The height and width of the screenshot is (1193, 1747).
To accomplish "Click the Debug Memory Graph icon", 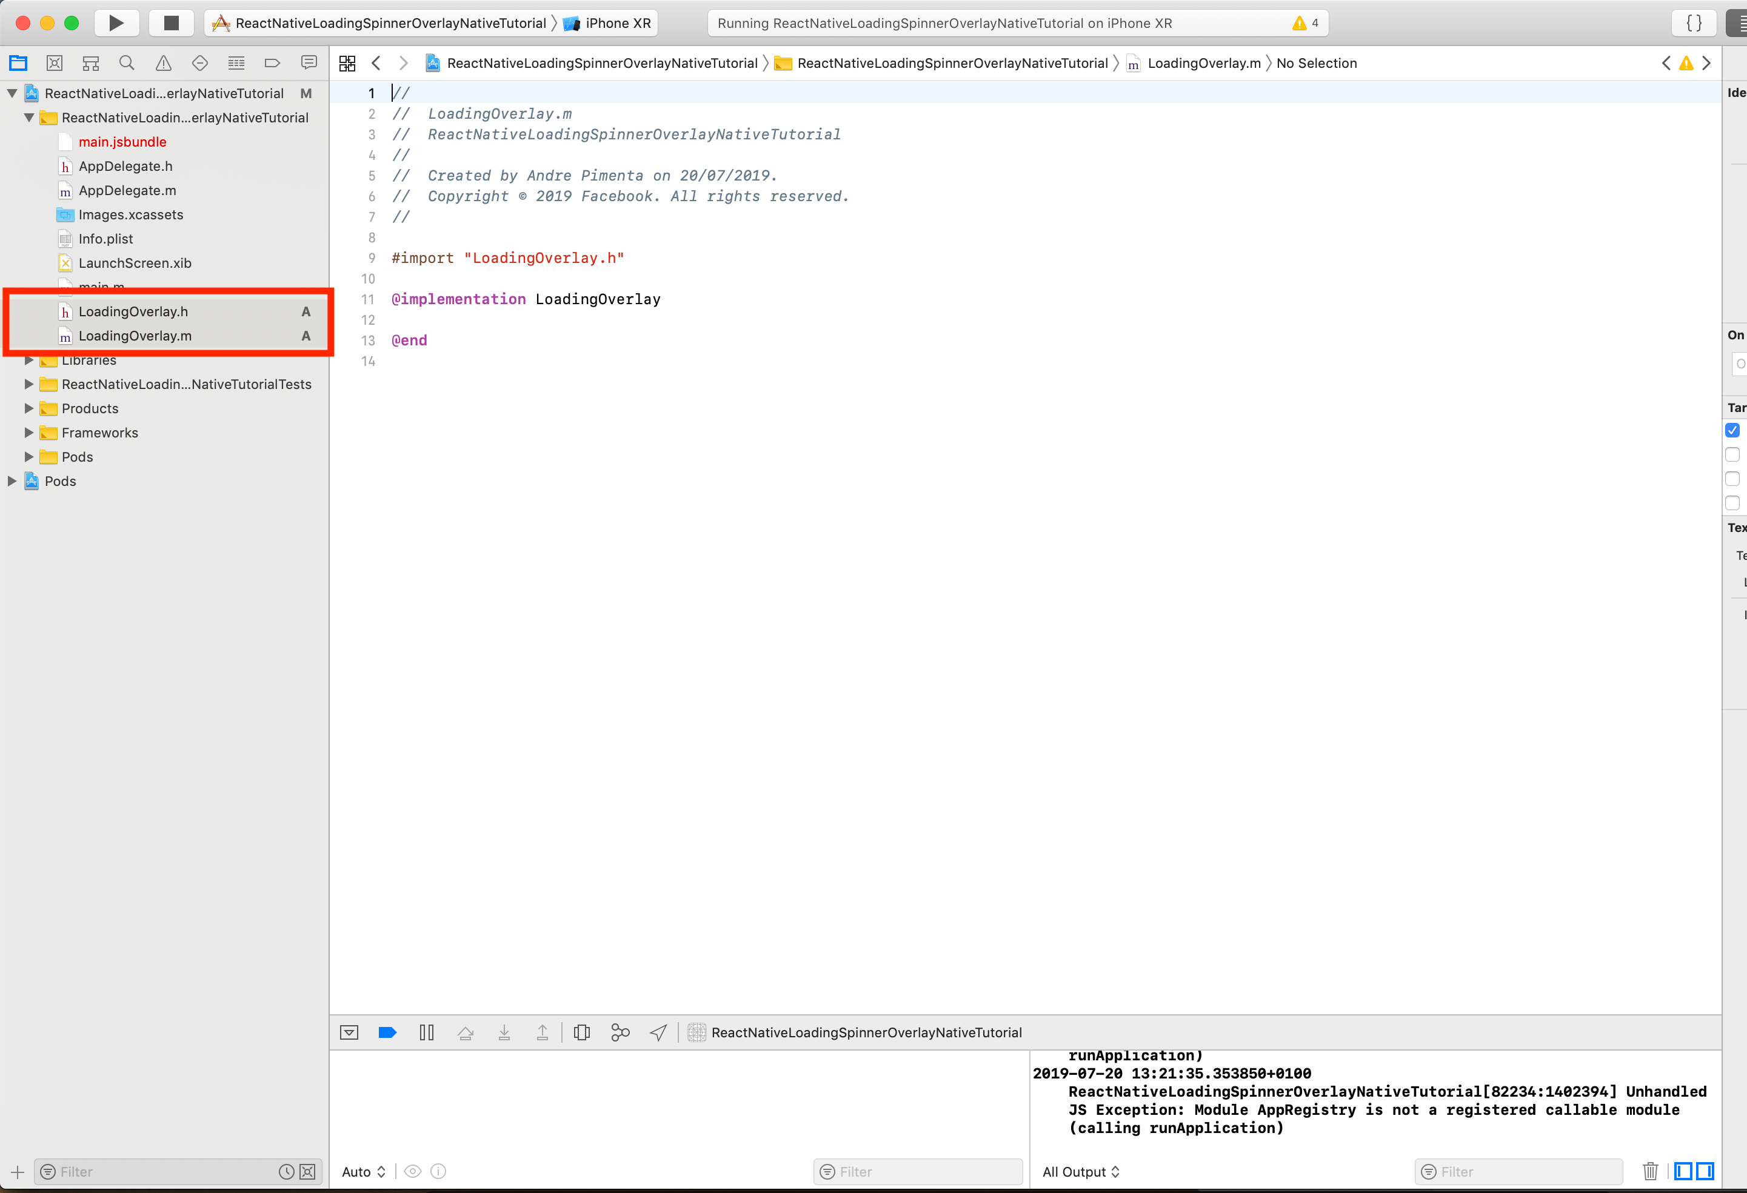I will [620, 1032].
